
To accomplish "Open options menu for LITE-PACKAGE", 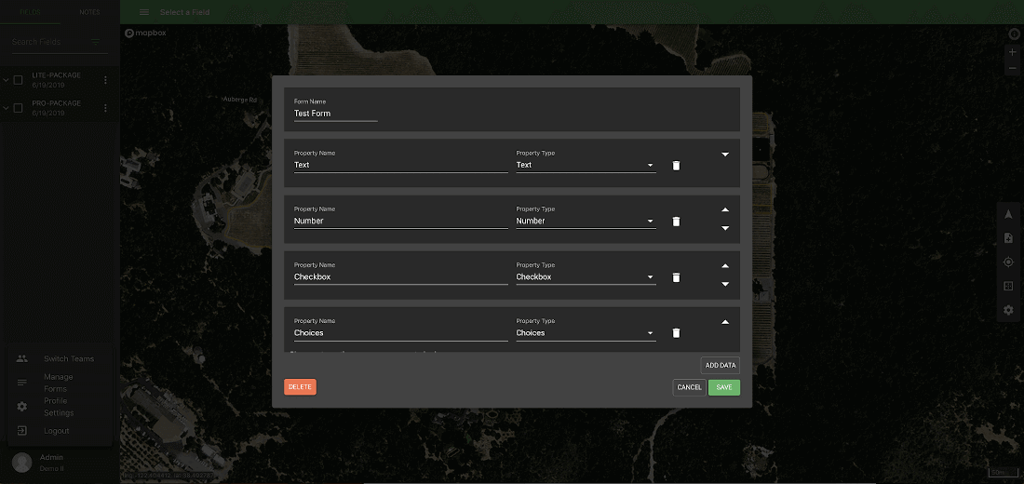I will [105, 80].
